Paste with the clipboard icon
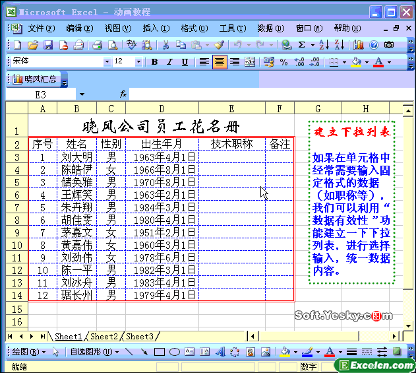416x373 pixels. (x=196, y=45)
